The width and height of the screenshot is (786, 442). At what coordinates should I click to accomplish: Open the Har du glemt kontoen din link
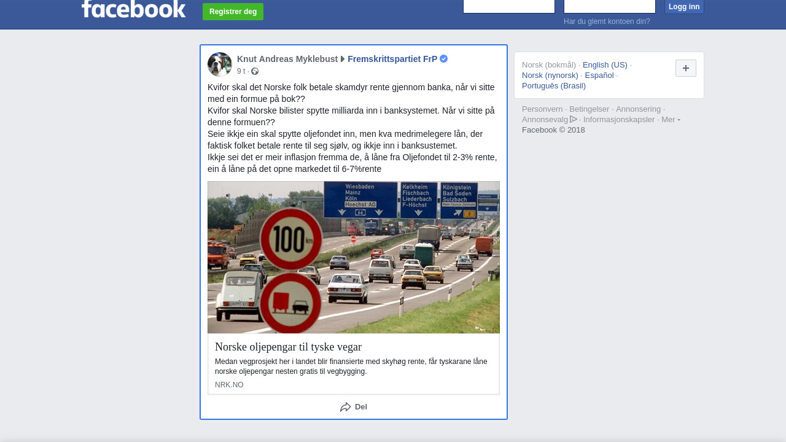pos(607,21)
